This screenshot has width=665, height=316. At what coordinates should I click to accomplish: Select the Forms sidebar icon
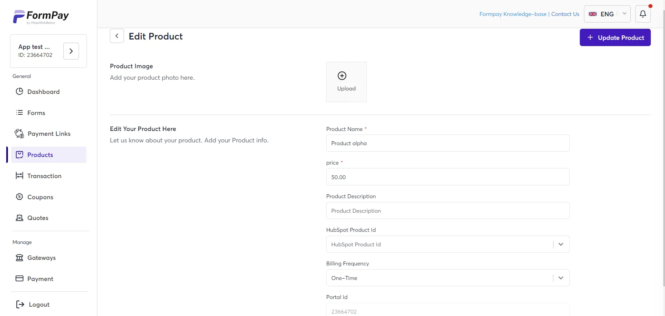point(19,113)
